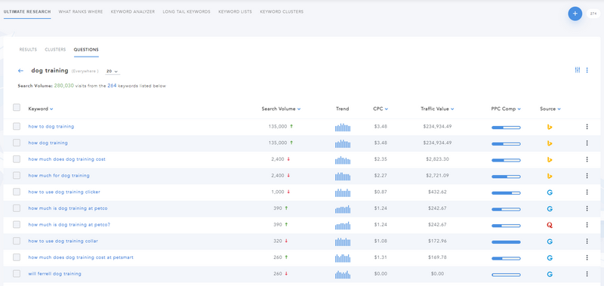Open keyword 'how much does dog training cost'
Image resolution: width=604 pixels, height=286 pixels.
click(66, 159)
